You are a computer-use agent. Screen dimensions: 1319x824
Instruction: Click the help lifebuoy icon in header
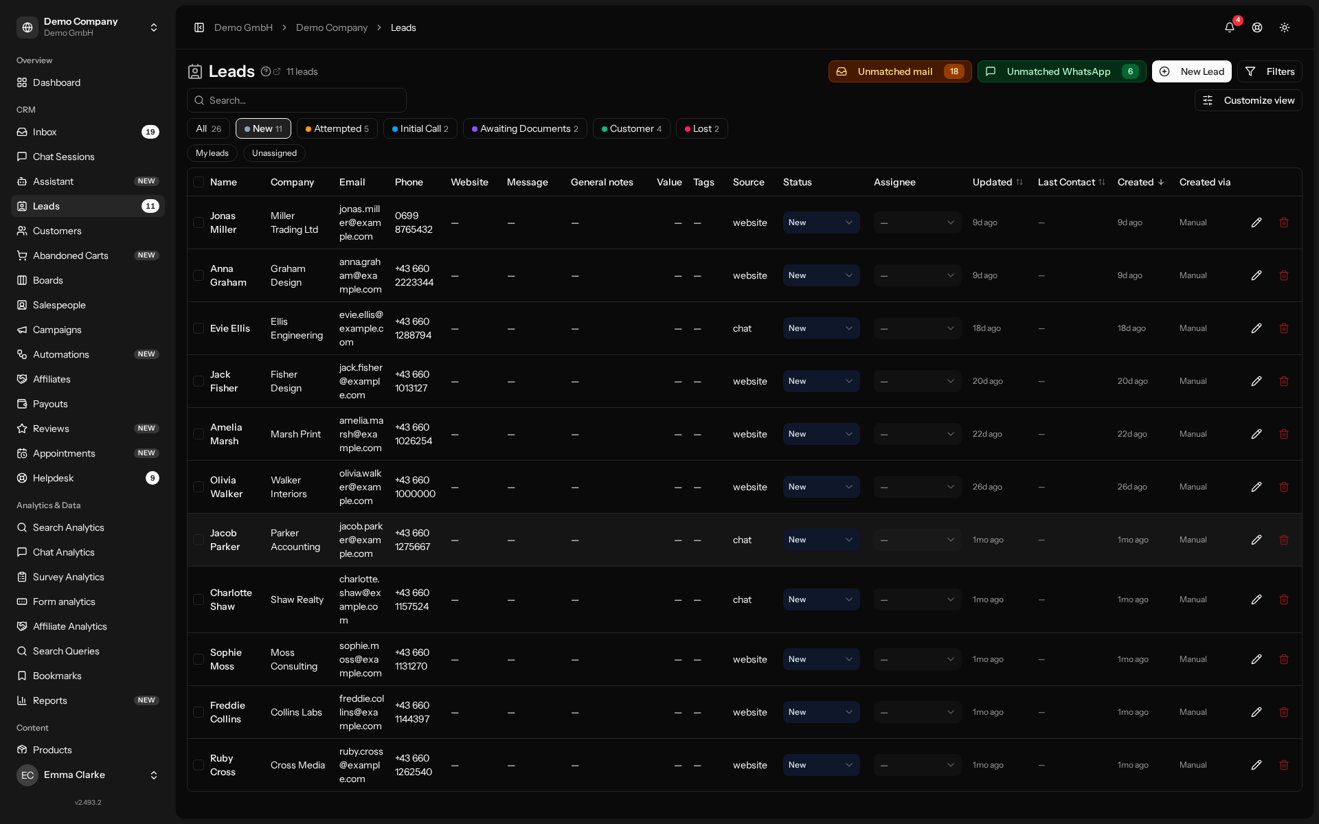[x=1257, y=27]
